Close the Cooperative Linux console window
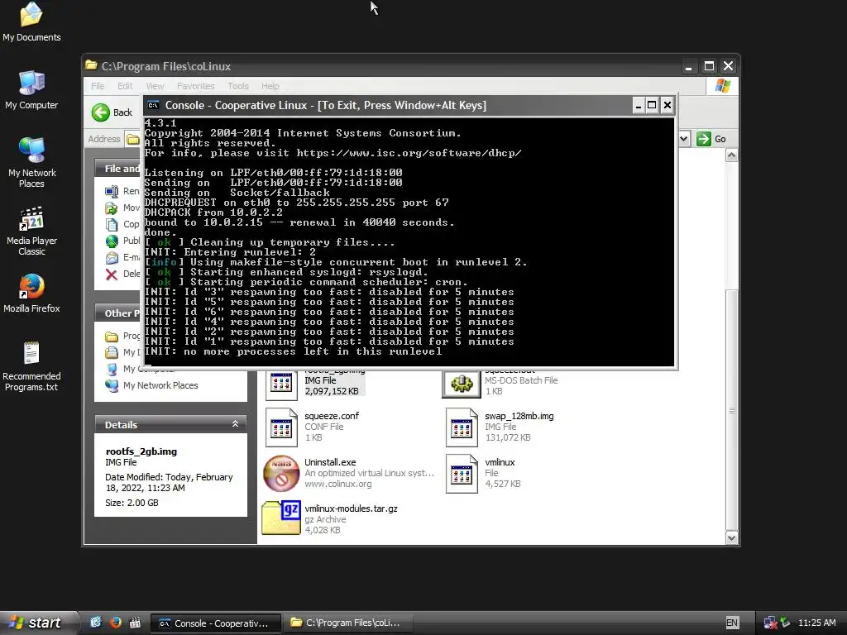Viewport: 847px width, 635px height. click(668, 105)
